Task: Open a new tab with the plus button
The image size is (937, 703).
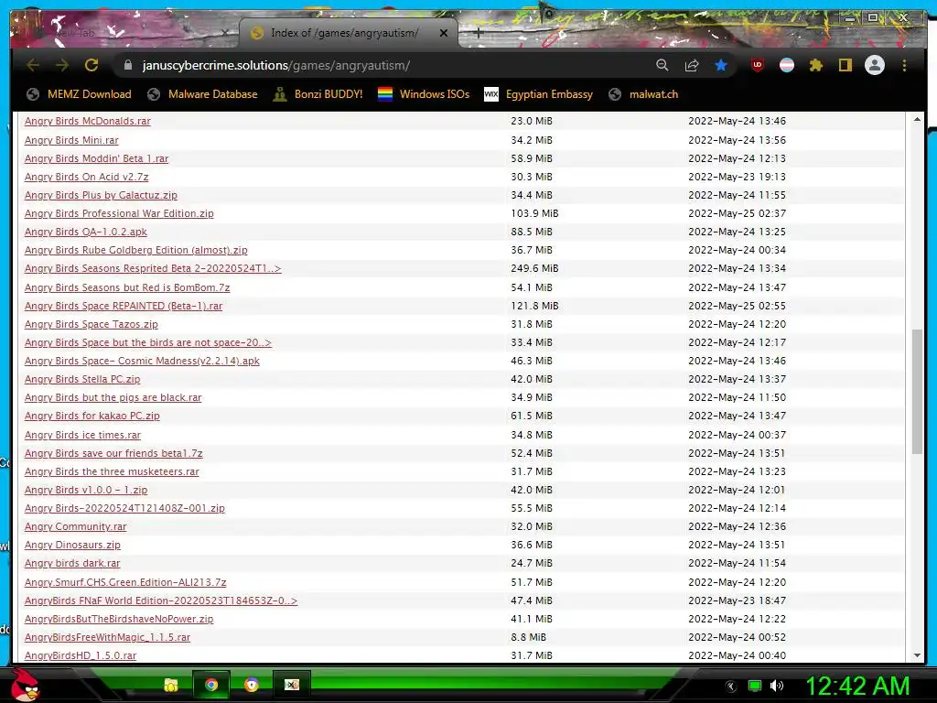Action: [x=478, y=34]
